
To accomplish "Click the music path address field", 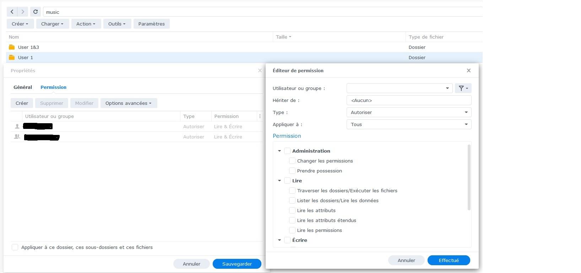I will (x=249, y=12).
